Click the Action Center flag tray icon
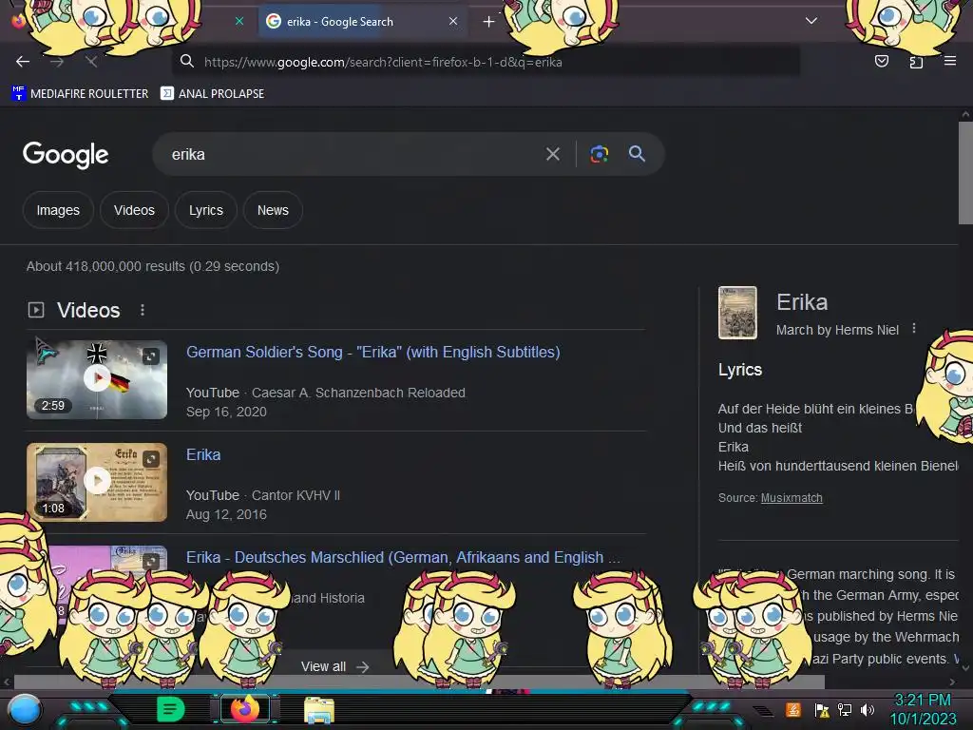 coord(822,709)
